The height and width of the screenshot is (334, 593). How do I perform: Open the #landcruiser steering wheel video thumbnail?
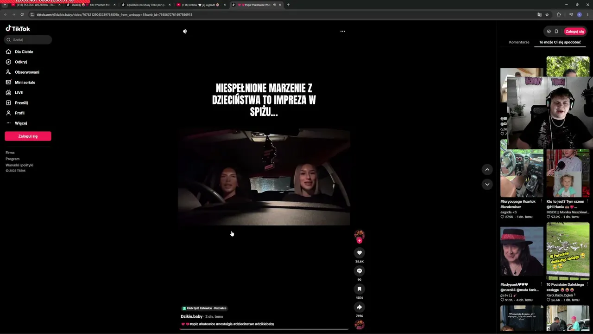[x=522, y=168]
